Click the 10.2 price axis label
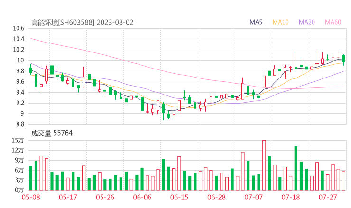This screenshot has height=208, width=351. 18,50
